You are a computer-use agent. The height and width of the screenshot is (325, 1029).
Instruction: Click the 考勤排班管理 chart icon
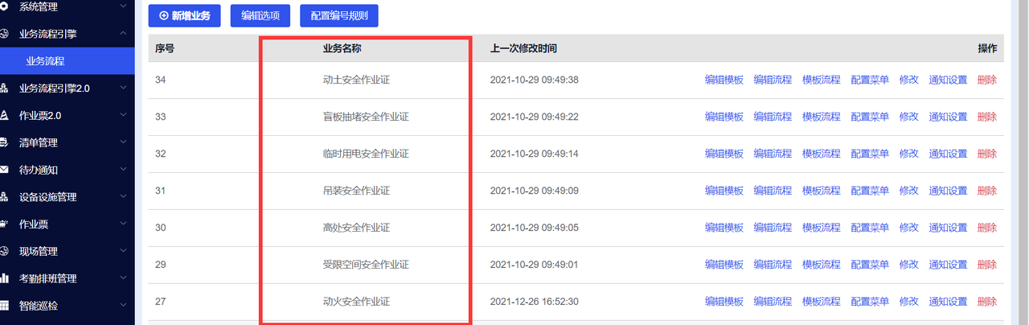[x=4, y=278]
